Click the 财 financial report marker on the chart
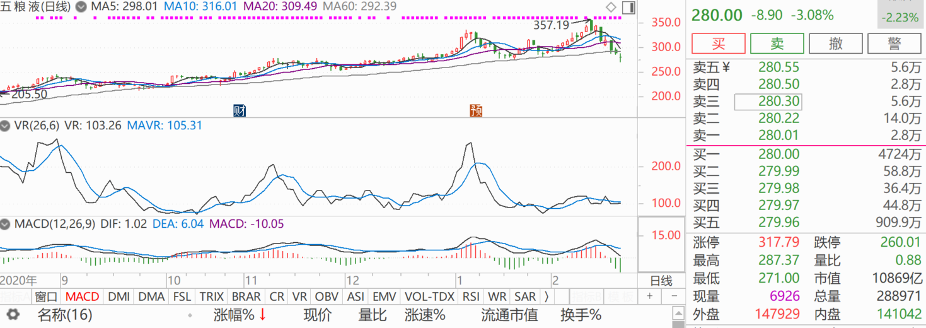Viewport: 926px width, 328px height. pyautogui.click(x=240, y=110)
